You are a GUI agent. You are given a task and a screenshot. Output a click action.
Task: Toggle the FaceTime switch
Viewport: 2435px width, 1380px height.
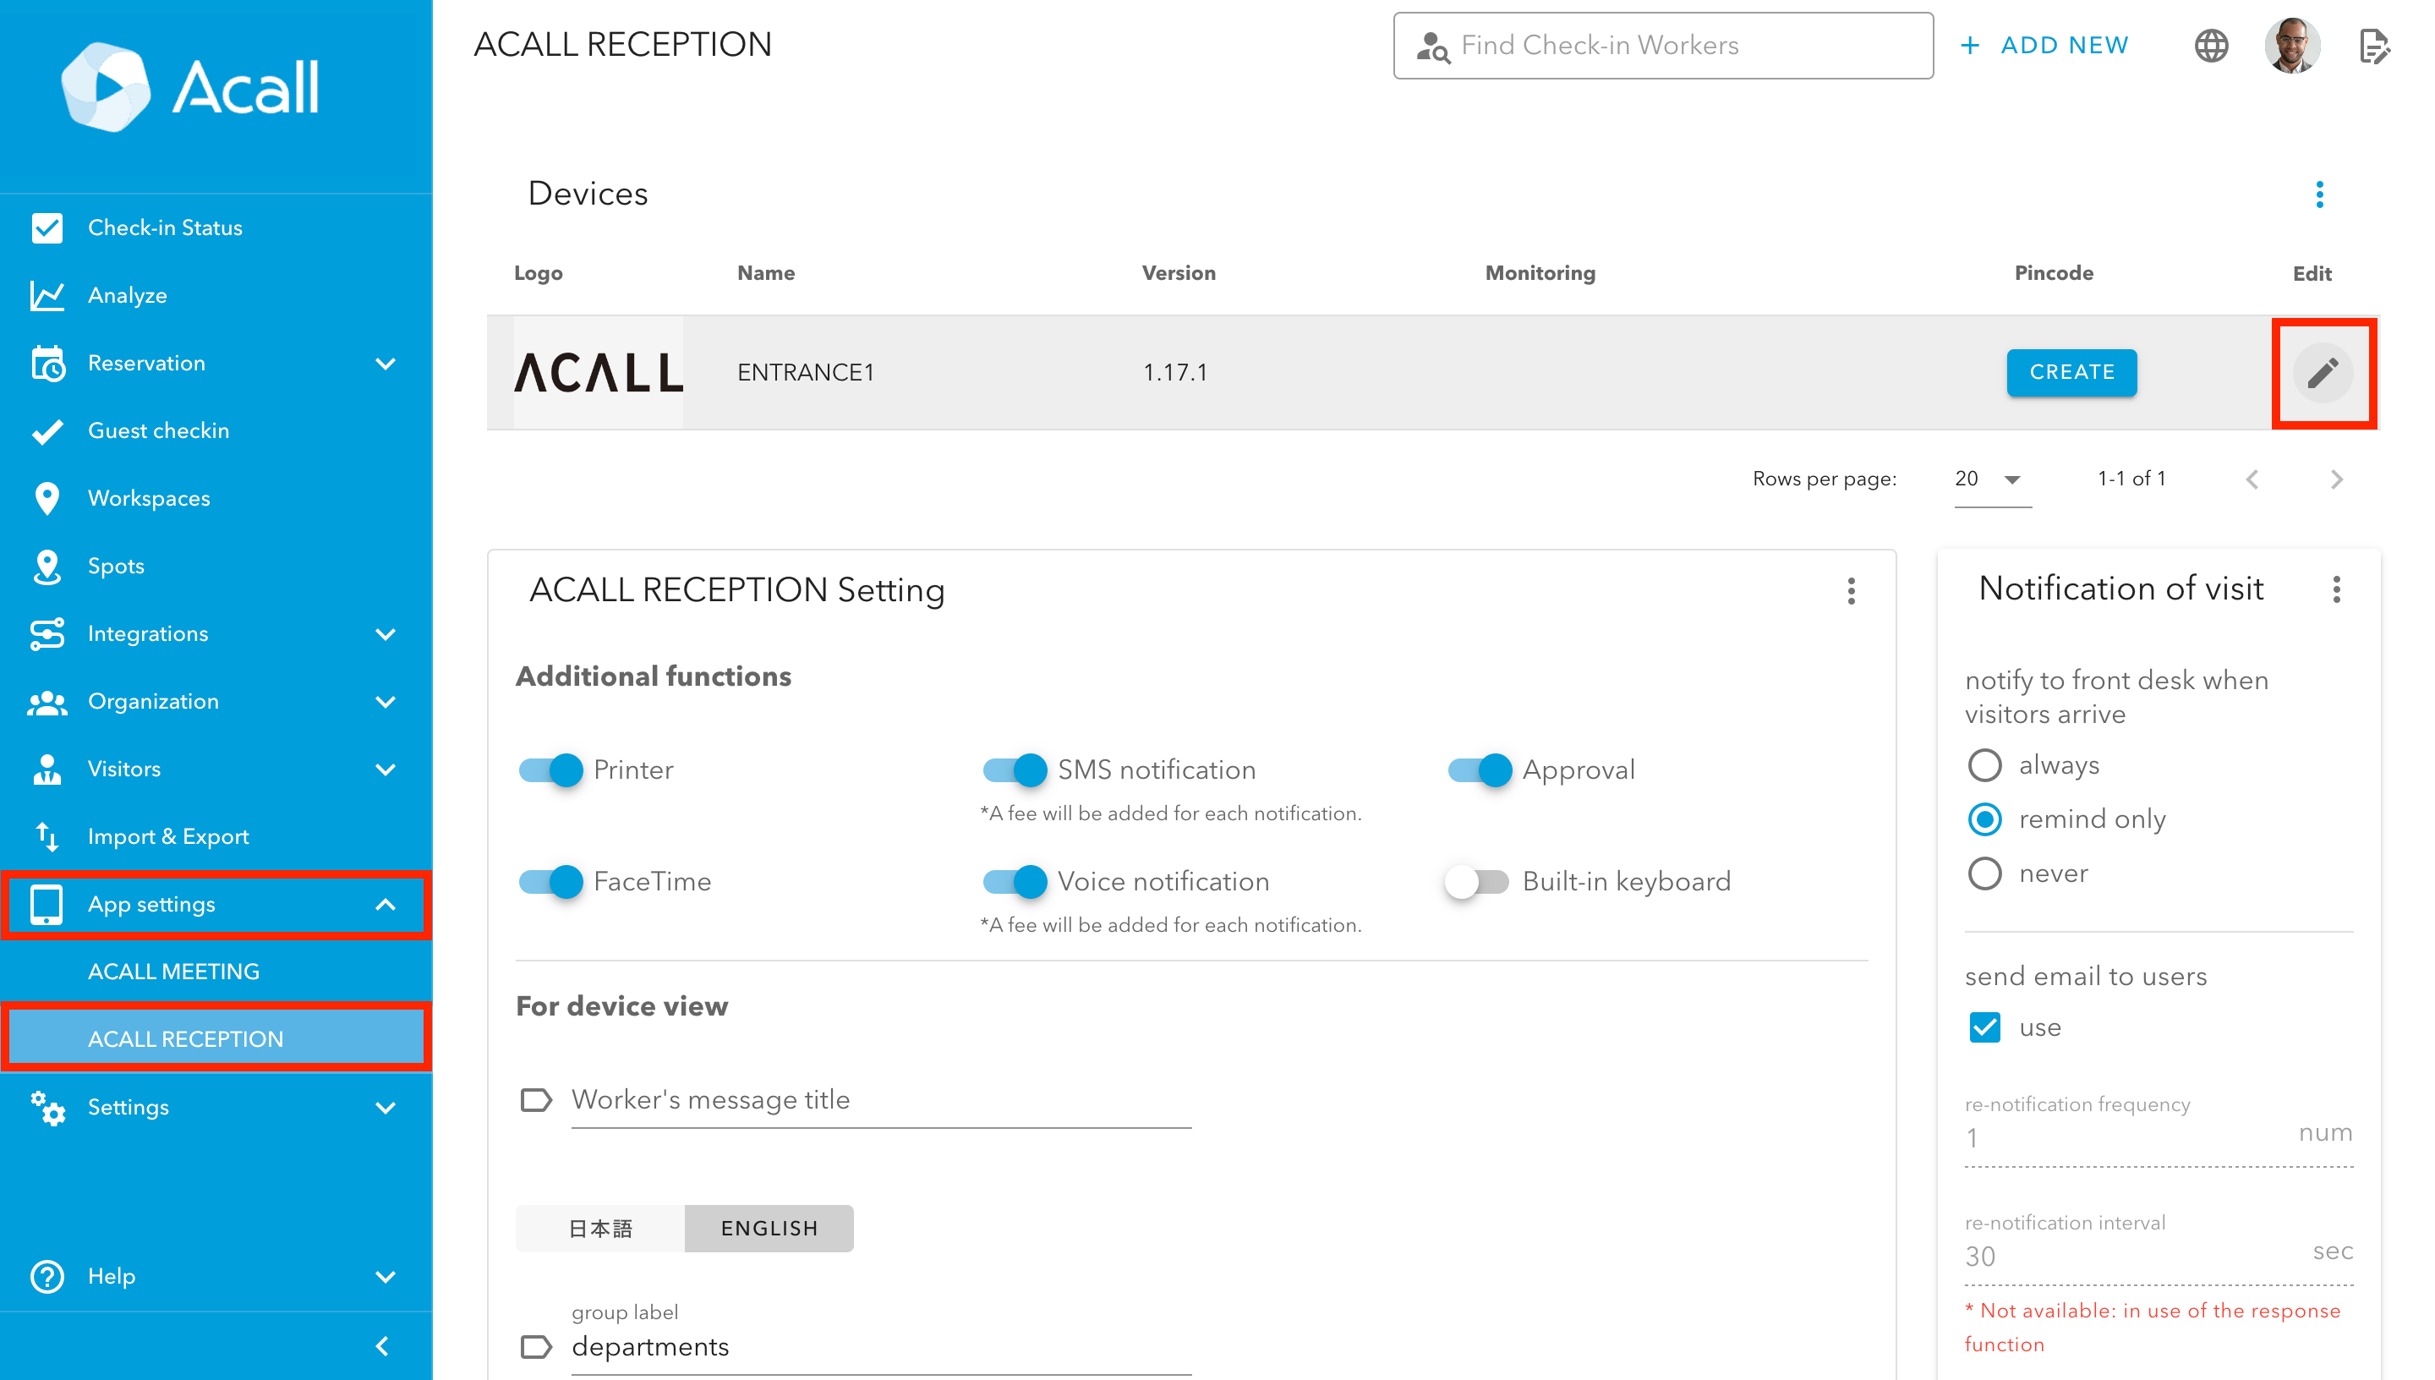(551, 881)
